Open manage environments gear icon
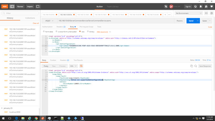The height and width of the screenshot is (121, 215). [212, 13]
